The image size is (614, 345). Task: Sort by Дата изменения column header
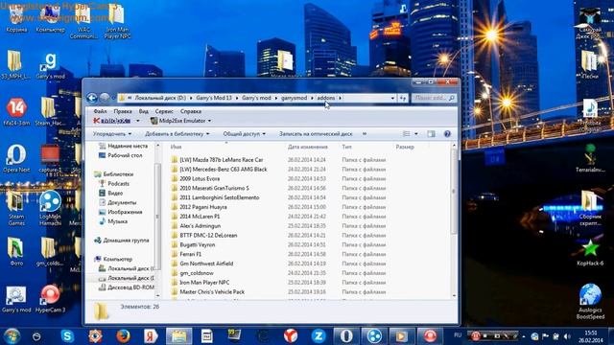pyautogui.click(x=308, y=147)
